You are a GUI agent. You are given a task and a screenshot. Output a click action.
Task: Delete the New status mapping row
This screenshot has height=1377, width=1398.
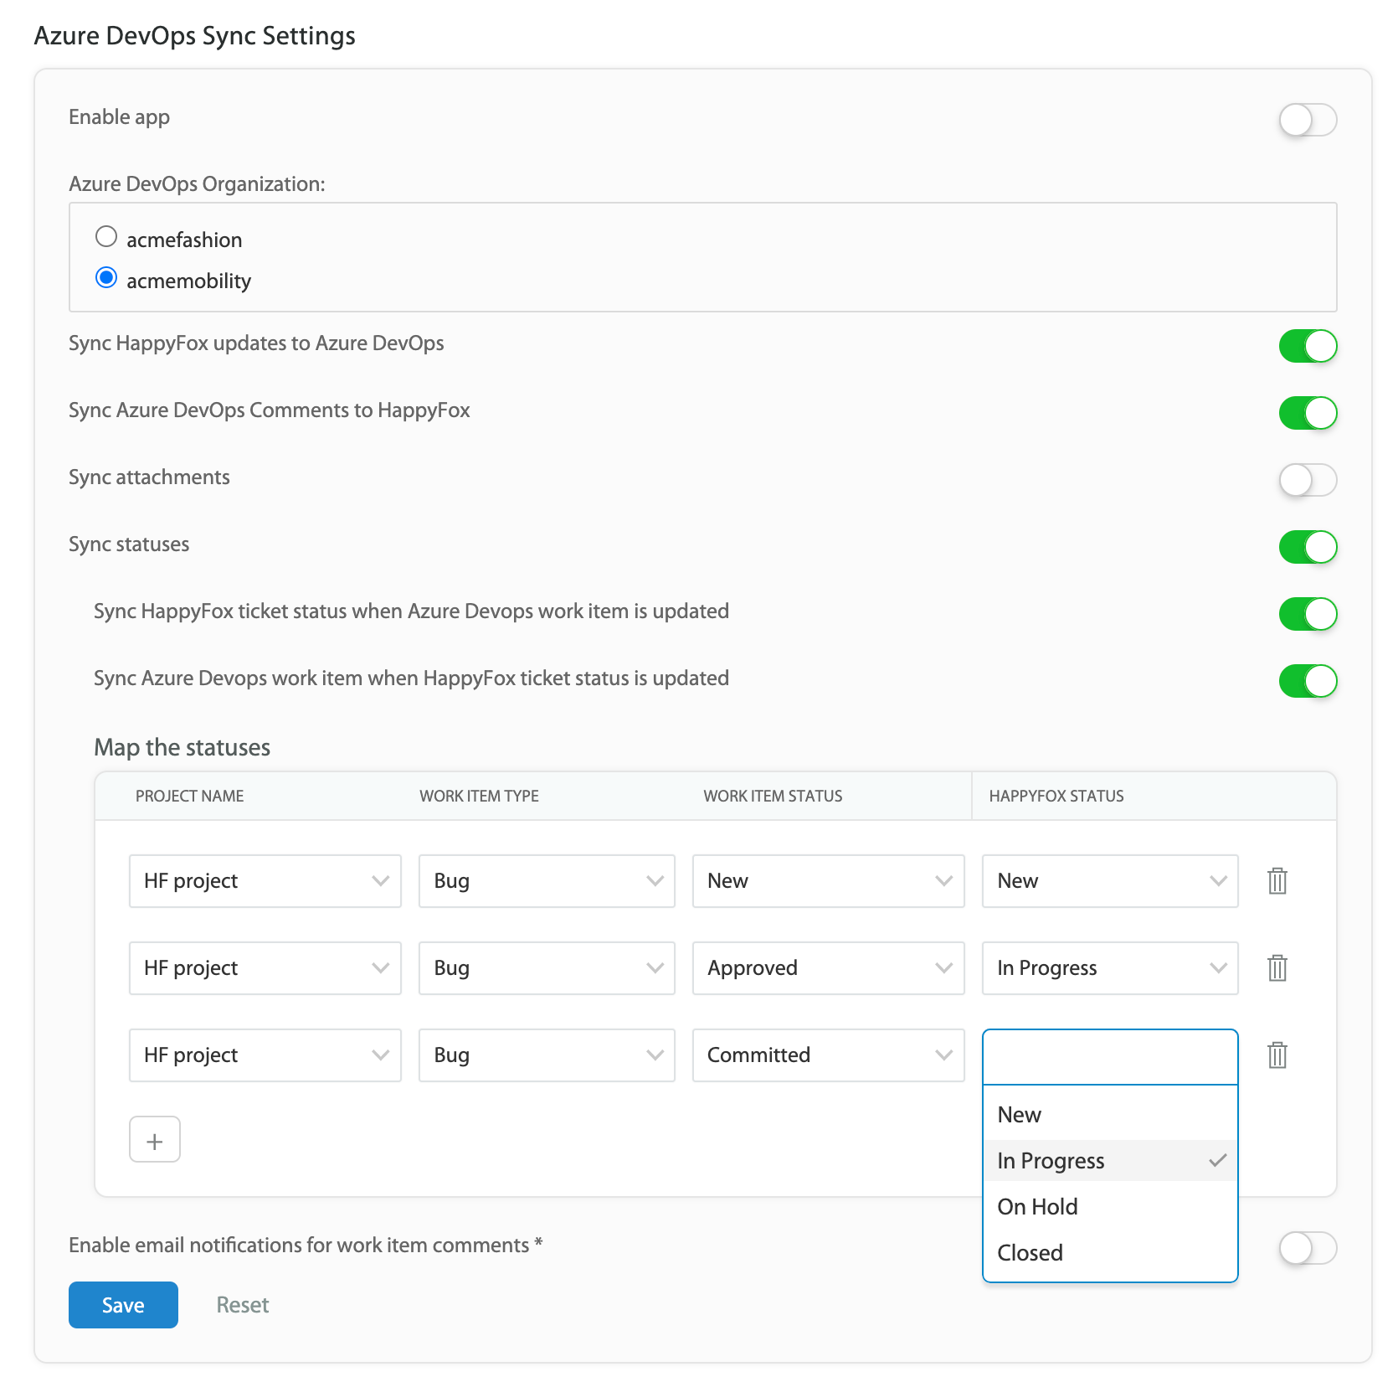coord(1277,881)
